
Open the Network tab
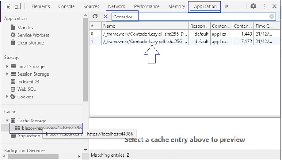pyautogui.click(x=116, y=6)
